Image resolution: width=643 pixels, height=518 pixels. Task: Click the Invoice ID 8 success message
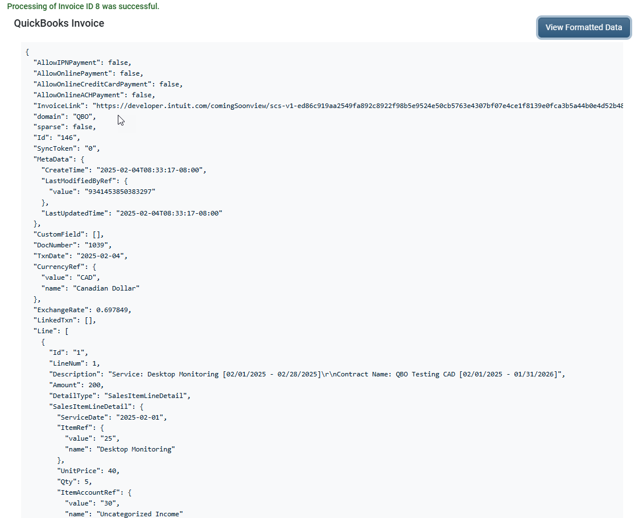tap(83, 6)
